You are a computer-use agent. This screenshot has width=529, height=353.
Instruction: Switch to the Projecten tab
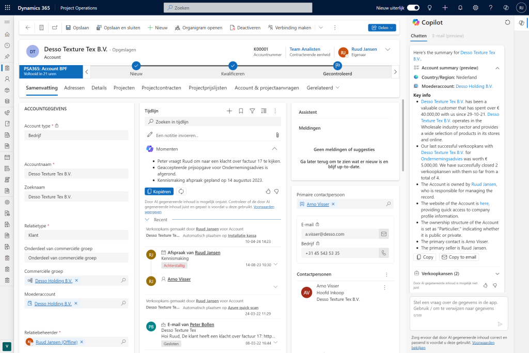pyautogui.click(x=124, y=88)
